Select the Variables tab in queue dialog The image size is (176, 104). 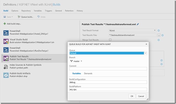pyautogui.click(x=77, y=74)
